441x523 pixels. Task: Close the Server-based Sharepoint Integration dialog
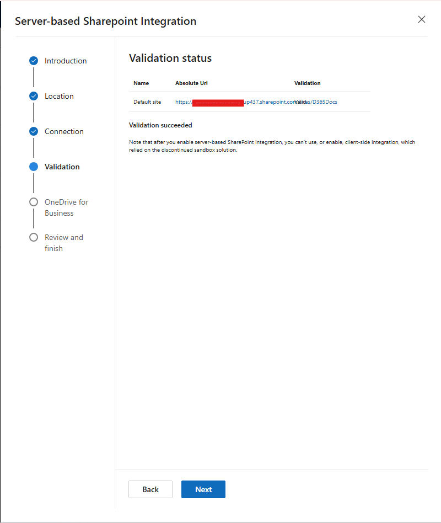pos(422,19)
